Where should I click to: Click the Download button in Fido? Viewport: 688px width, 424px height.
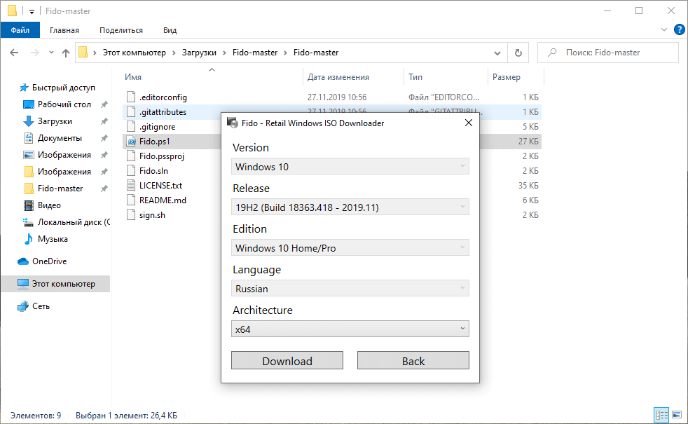[287, 360]
